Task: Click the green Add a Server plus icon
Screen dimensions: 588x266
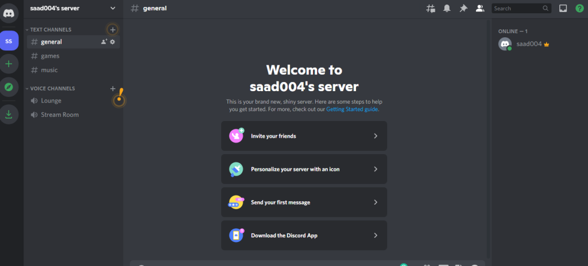Action: tap(9, 64)
